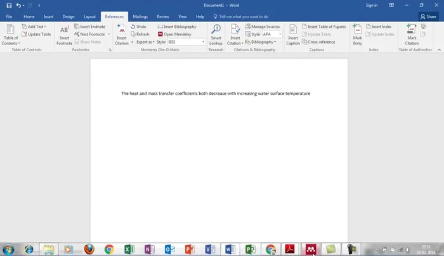Click Mendeley Refresh button
The width and height of the screenshot is (444, 256).
click(140, 34)
